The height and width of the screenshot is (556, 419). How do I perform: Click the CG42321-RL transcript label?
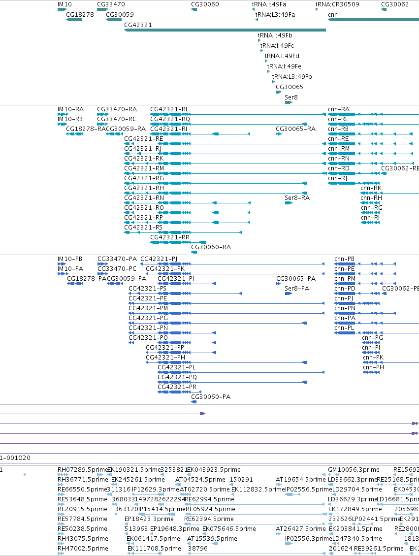pyautogui.click(x=169, y=109)
